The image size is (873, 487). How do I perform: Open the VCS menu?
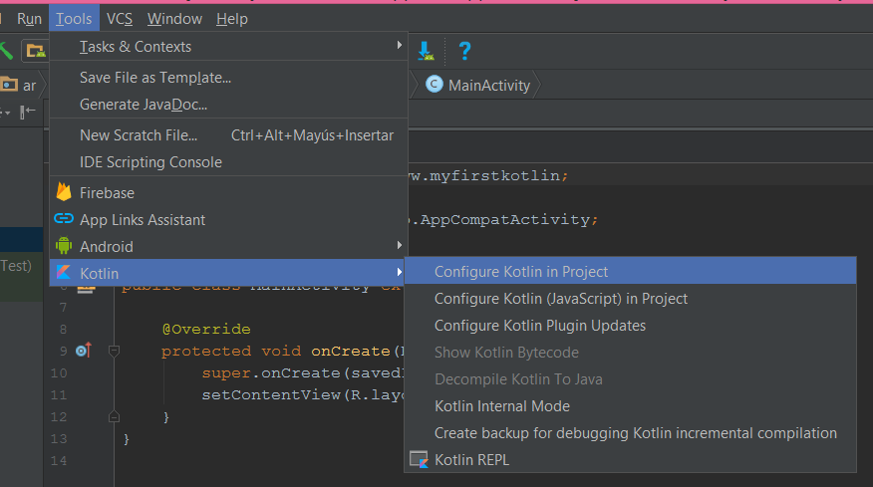pyautogui.click(x=120, y=19)
